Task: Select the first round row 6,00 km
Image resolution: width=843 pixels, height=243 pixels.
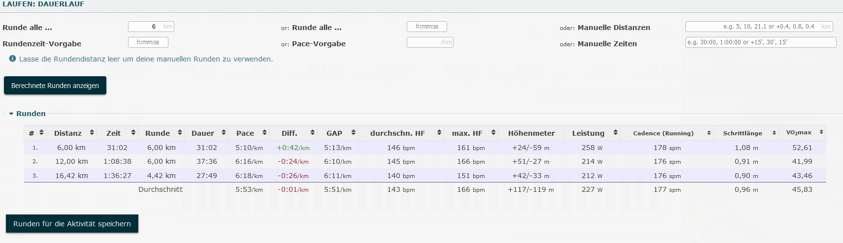Action: [71, 148]
